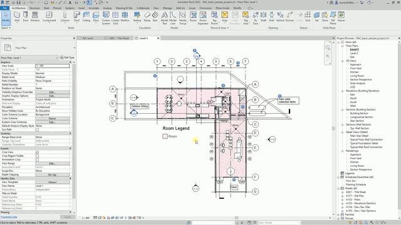This screenshot has width=401, height=225.
Task: Select the Wall tool in the ribbon
Action: point(17,17)
